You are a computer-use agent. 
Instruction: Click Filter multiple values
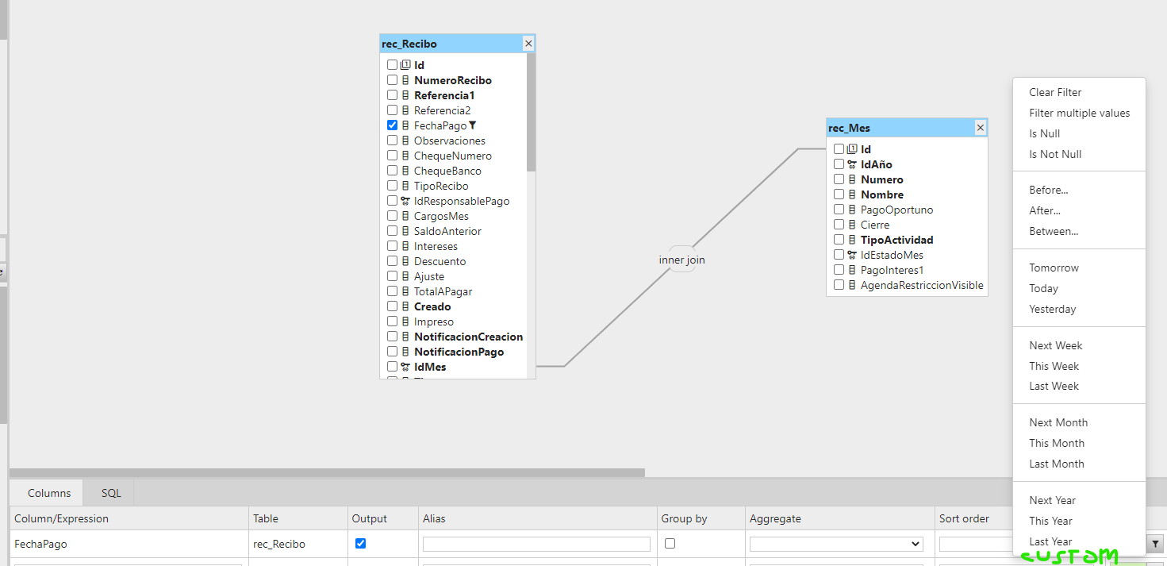1079,113
